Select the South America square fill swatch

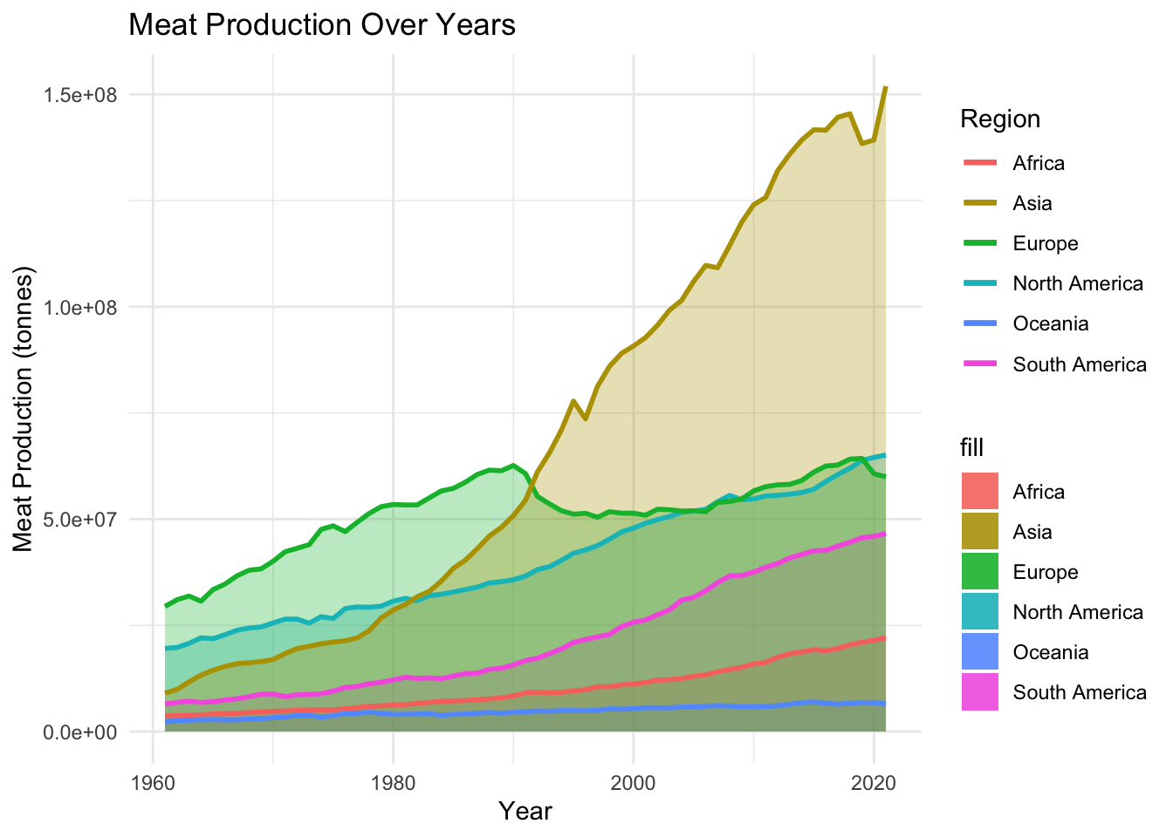tap(980, 692)
